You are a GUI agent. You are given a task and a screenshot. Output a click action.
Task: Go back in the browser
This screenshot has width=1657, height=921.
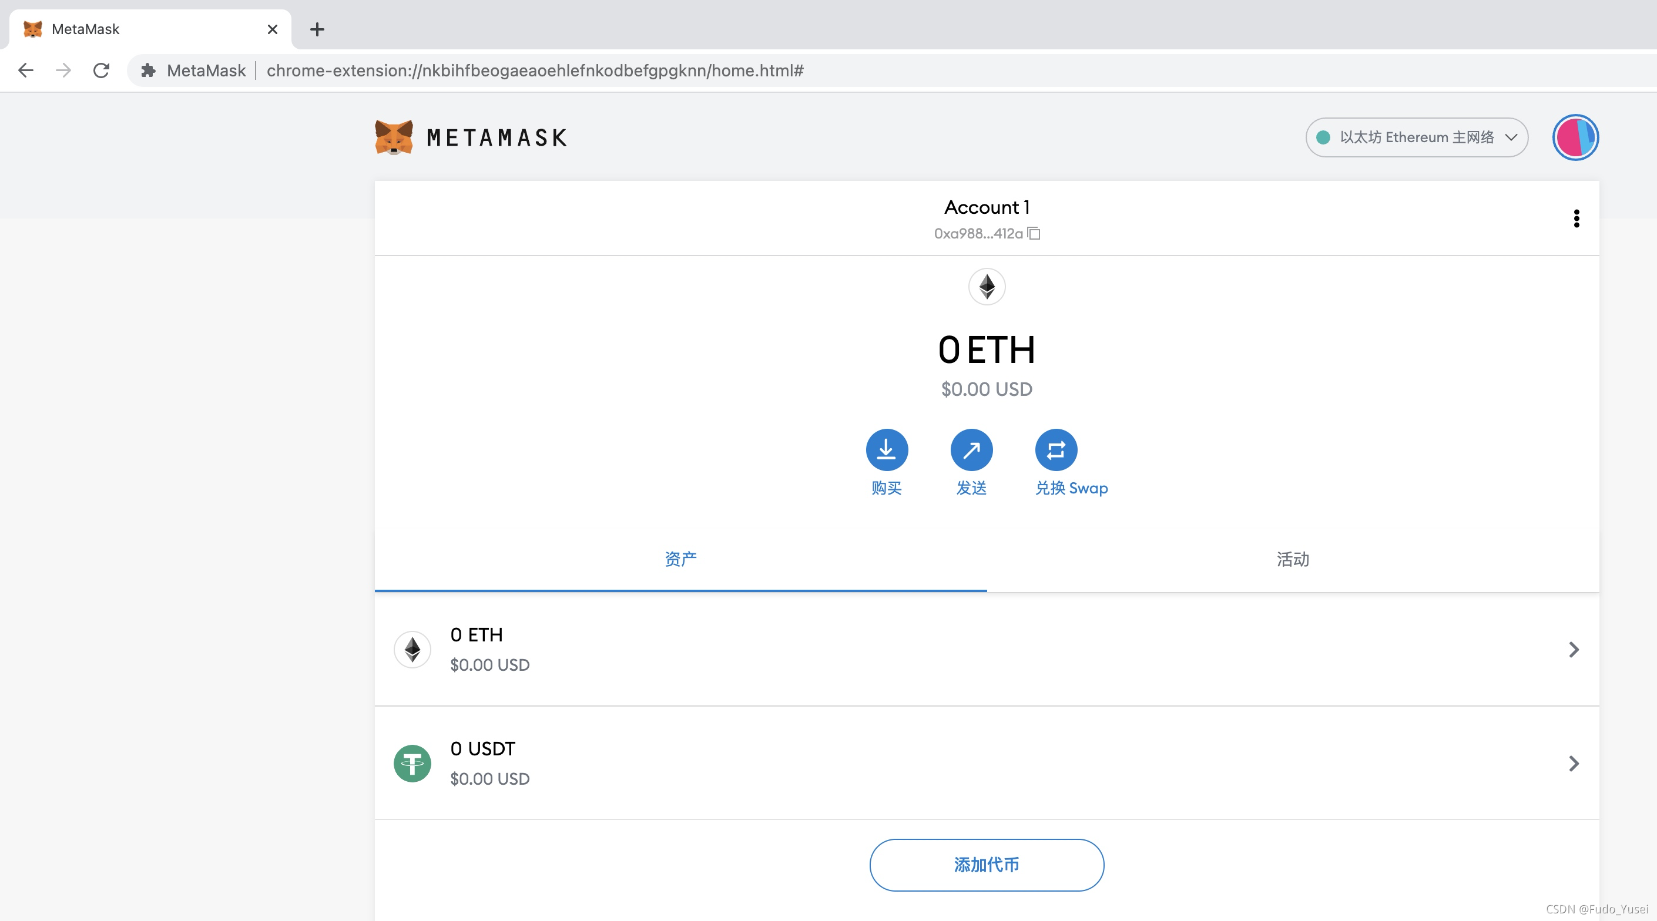[26, 70]
